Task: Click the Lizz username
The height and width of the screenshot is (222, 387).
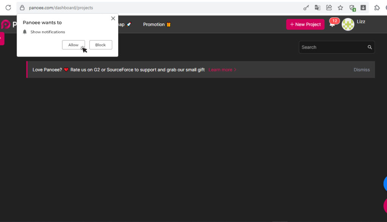Action: coord(361,22)
